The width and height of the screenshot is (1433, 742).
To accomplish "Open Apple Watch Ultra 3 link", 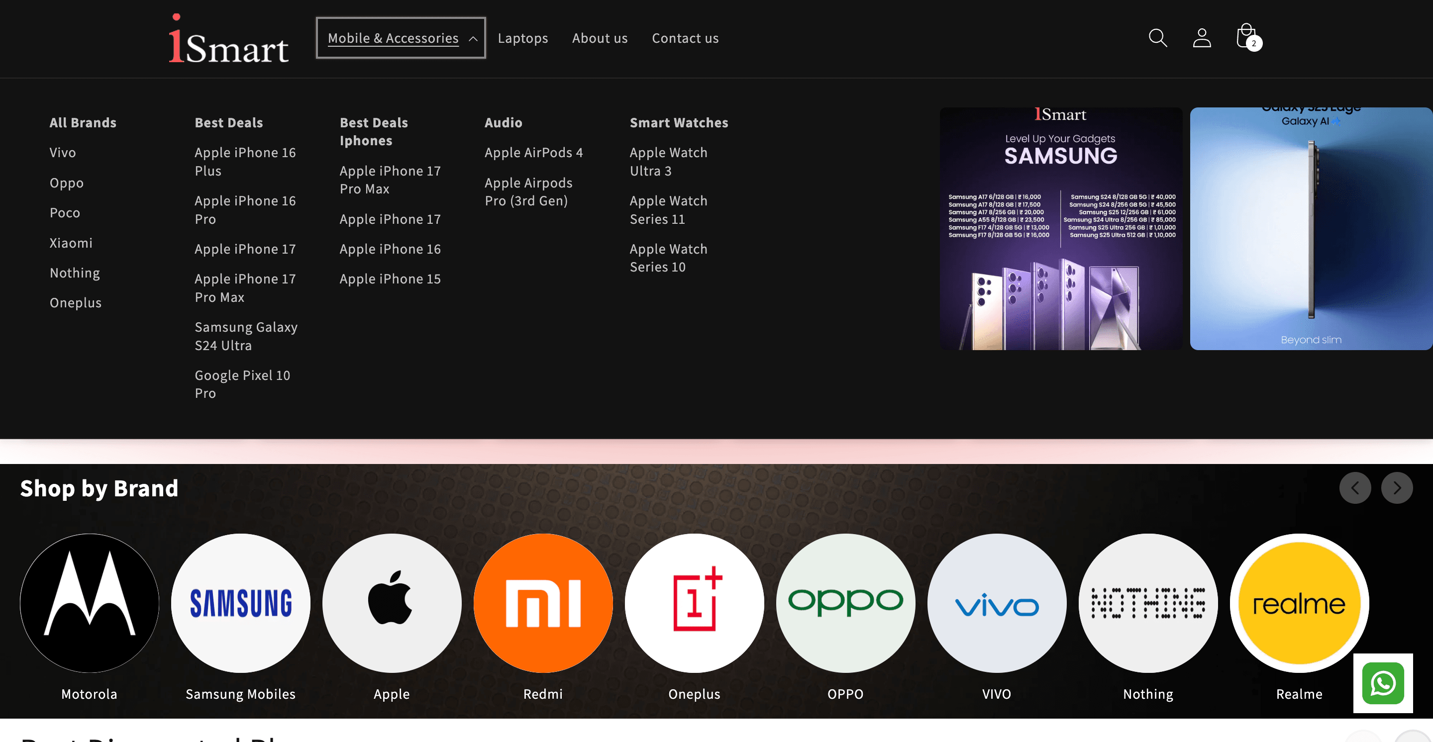I will pyautogui.click(x=668, y=162).
